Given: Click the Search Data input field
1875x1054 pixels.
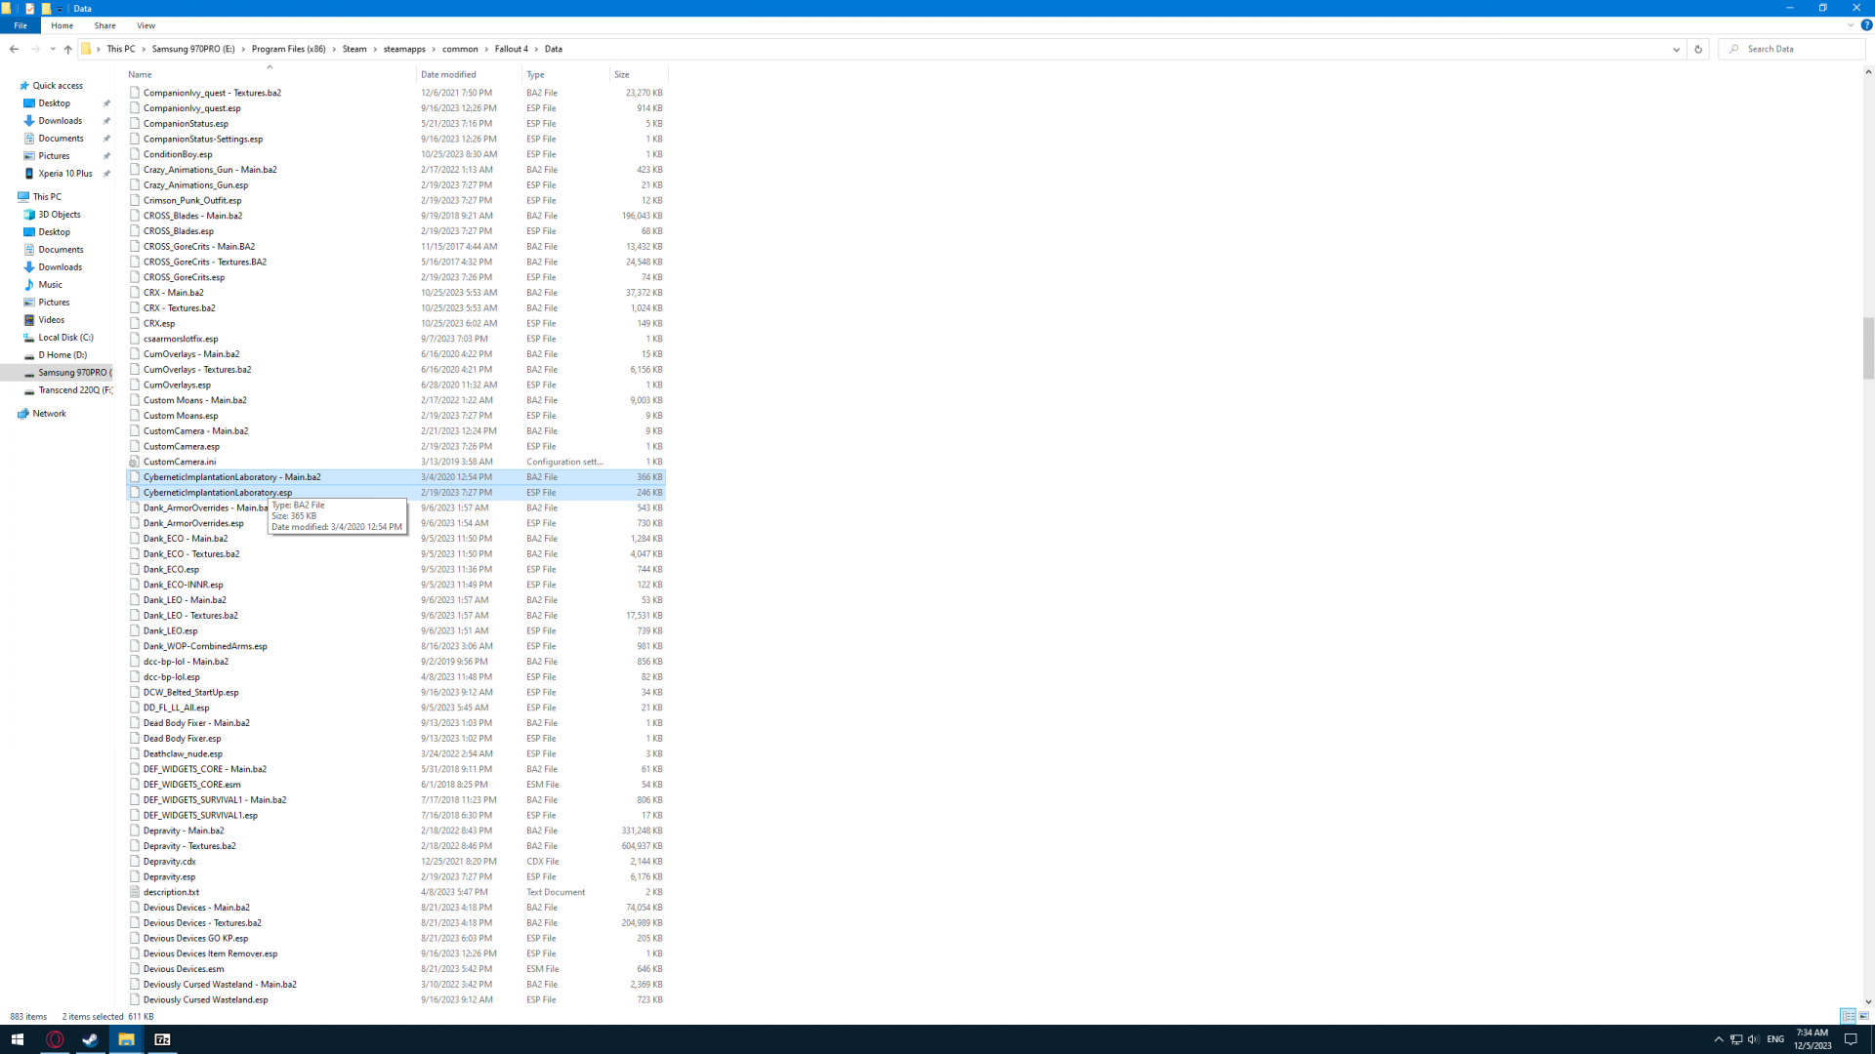Looking at the screenshot, I should (1797, 49).
